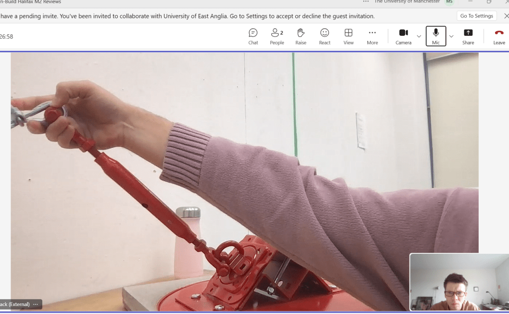This screenshot has height=314, width=509.
Task: Open the More actions menu
Action: pos(372,36)
